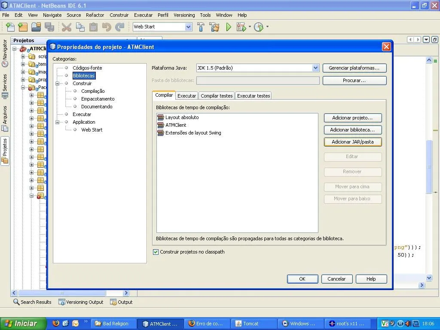This screenshot has height=330, width=440.
Task: Click the Debug Main Project icon
Action: 241,27
